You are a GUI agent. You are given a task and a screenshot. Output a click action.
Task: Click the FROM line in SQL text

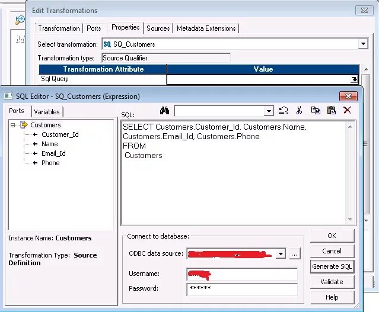click(x=135, y=146)
